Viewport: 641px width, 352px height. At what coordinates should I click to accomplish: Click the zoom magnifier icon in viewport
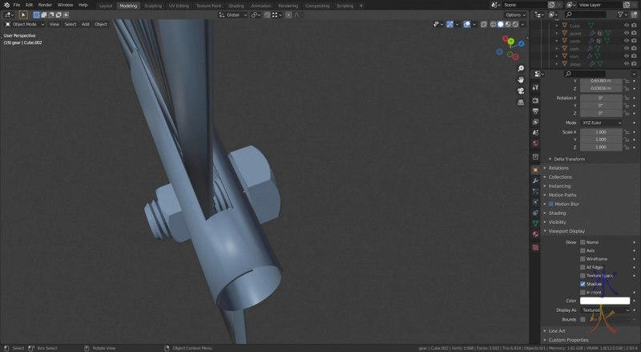[521, 69]
